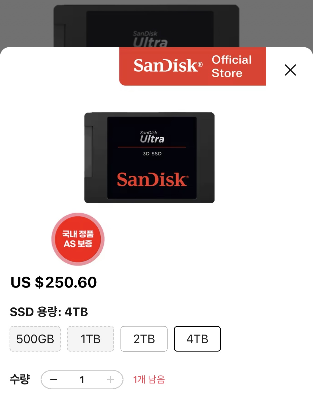The image size is (313, 393).
Task: Tap the SanDisk logo in red banner
Action: 168,65
